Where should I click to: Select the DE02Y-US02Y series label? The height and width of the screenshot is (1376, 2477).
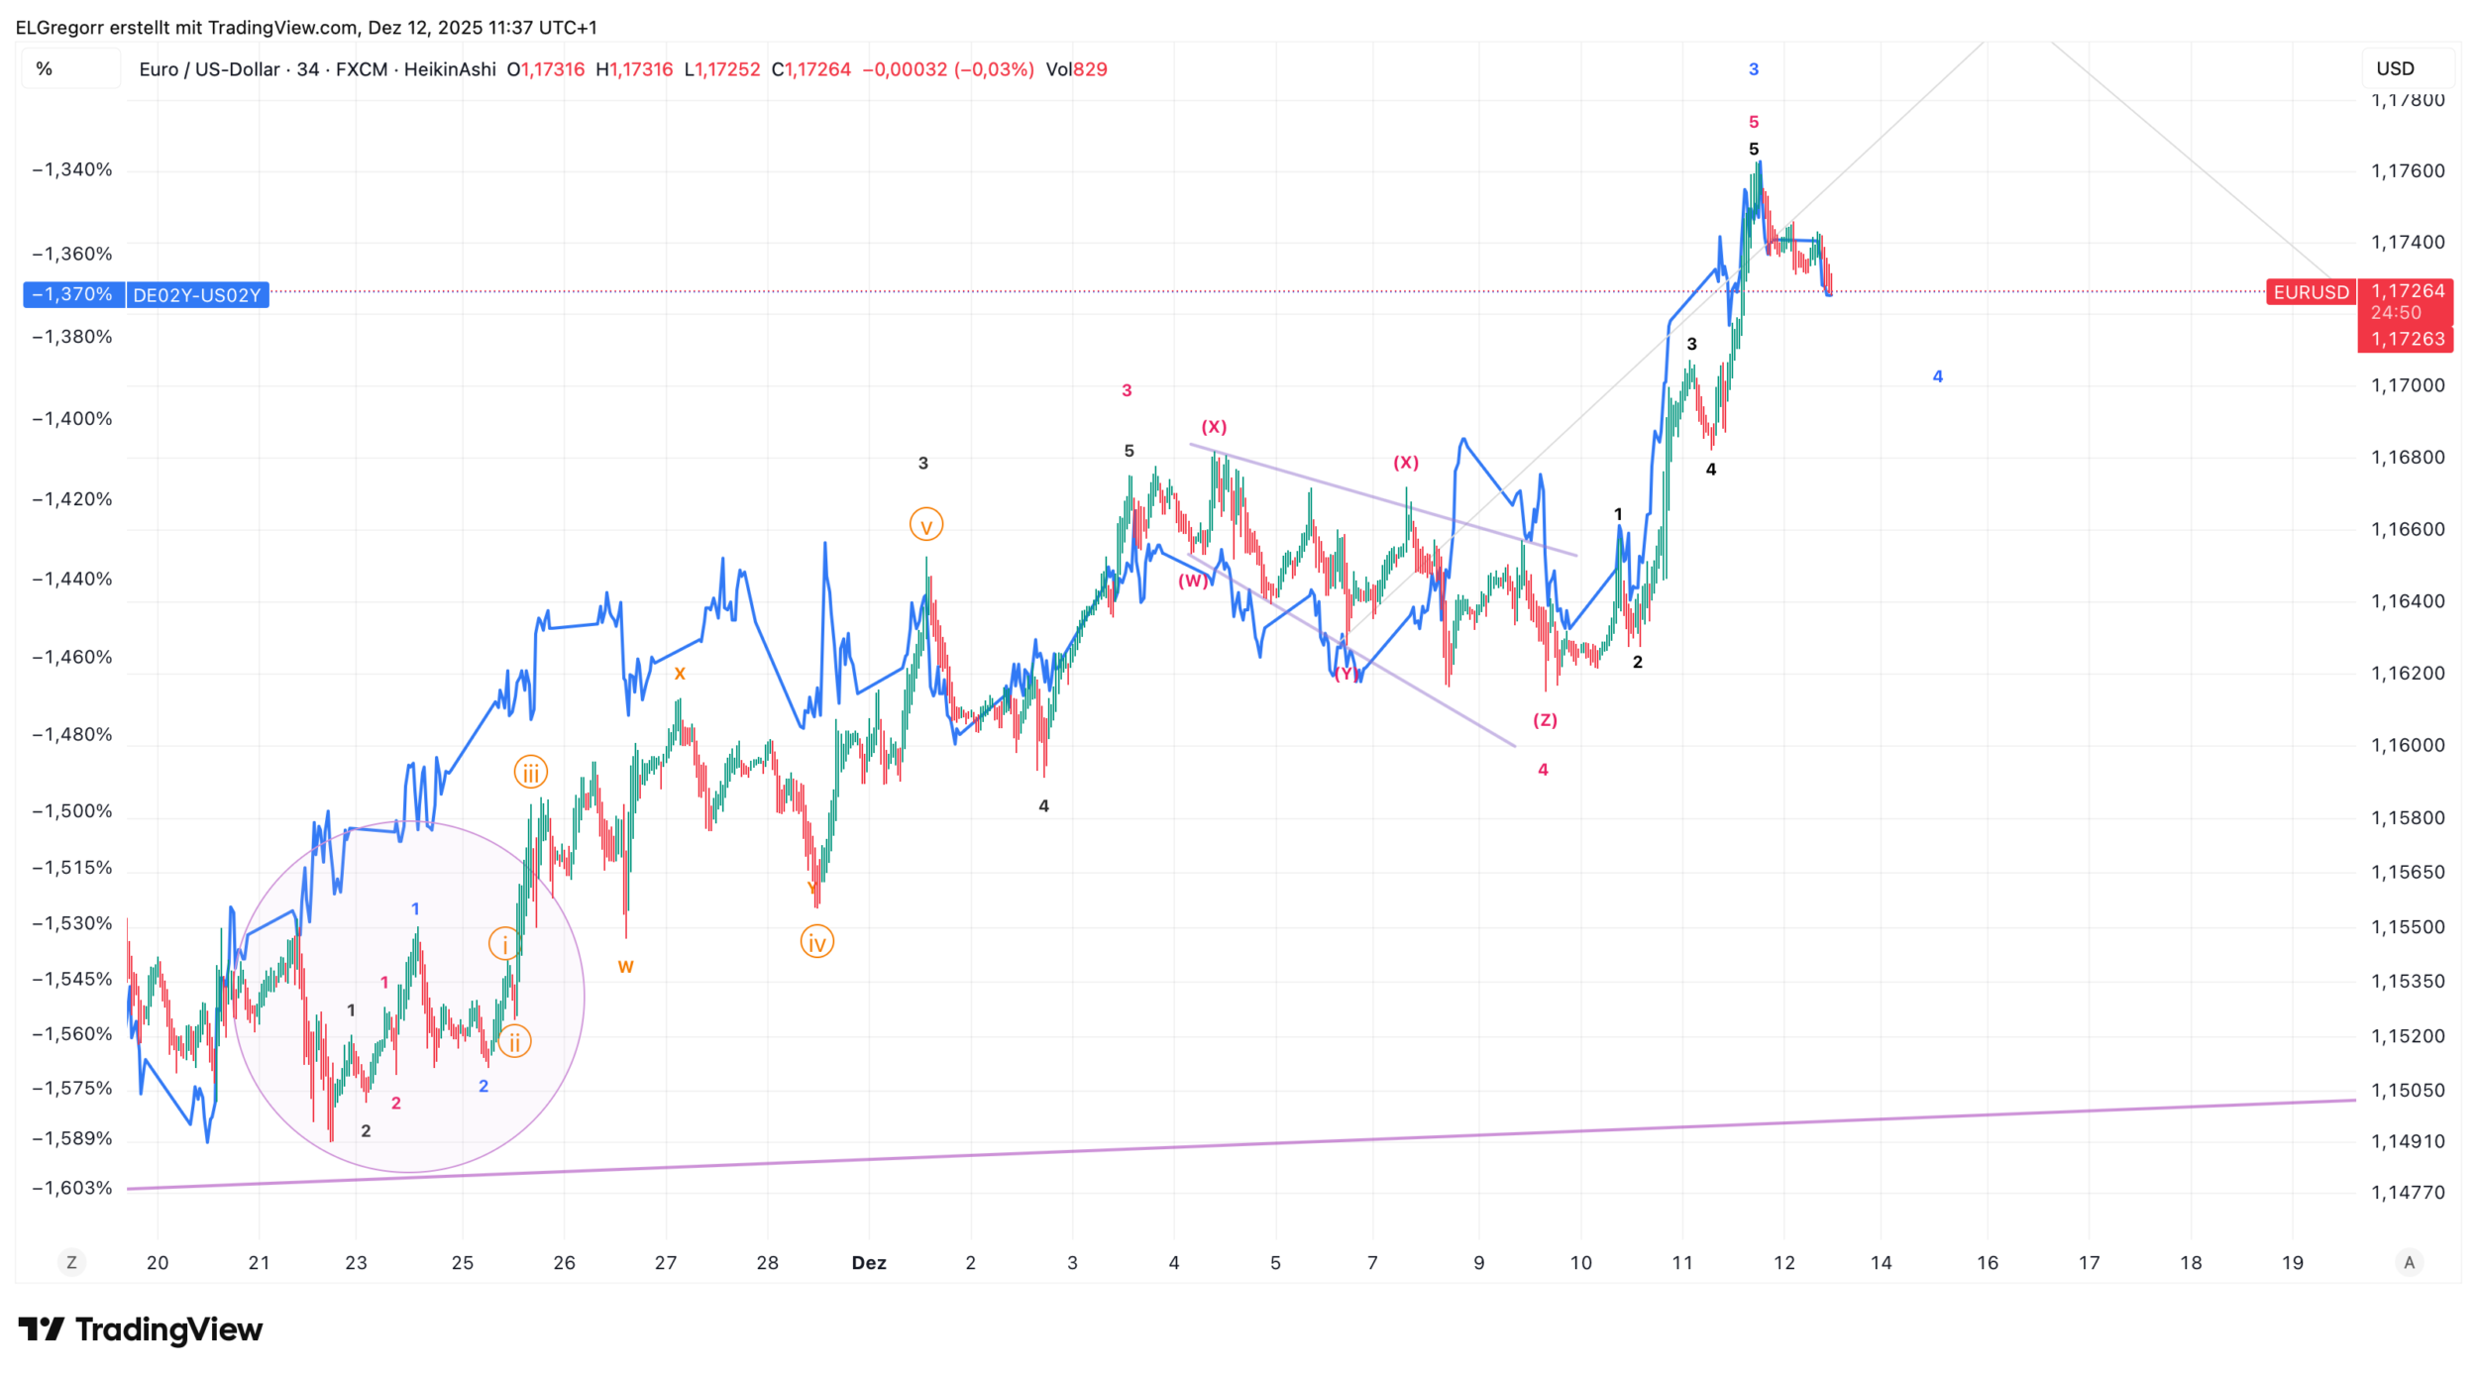point(197,295)
